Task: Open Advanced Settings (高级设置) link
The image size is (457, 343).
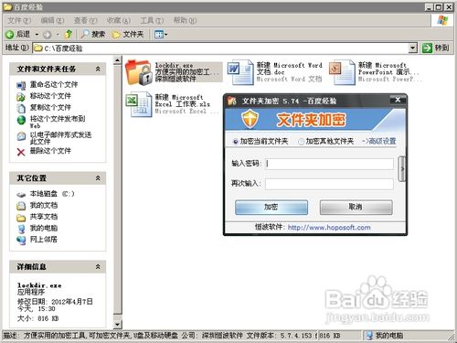Action: (379, 141)
